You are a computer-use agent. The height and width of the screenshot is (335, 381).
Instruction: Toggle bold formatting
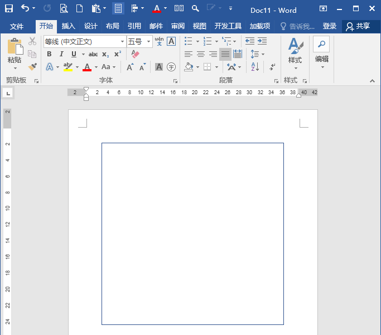[49, 54]
